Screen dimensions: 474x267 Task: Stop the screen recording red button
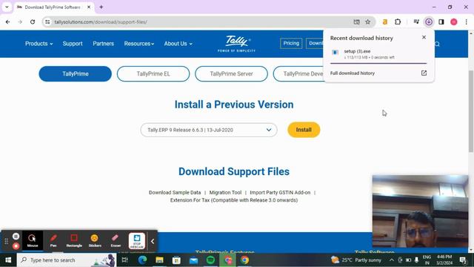coord(16,245)
